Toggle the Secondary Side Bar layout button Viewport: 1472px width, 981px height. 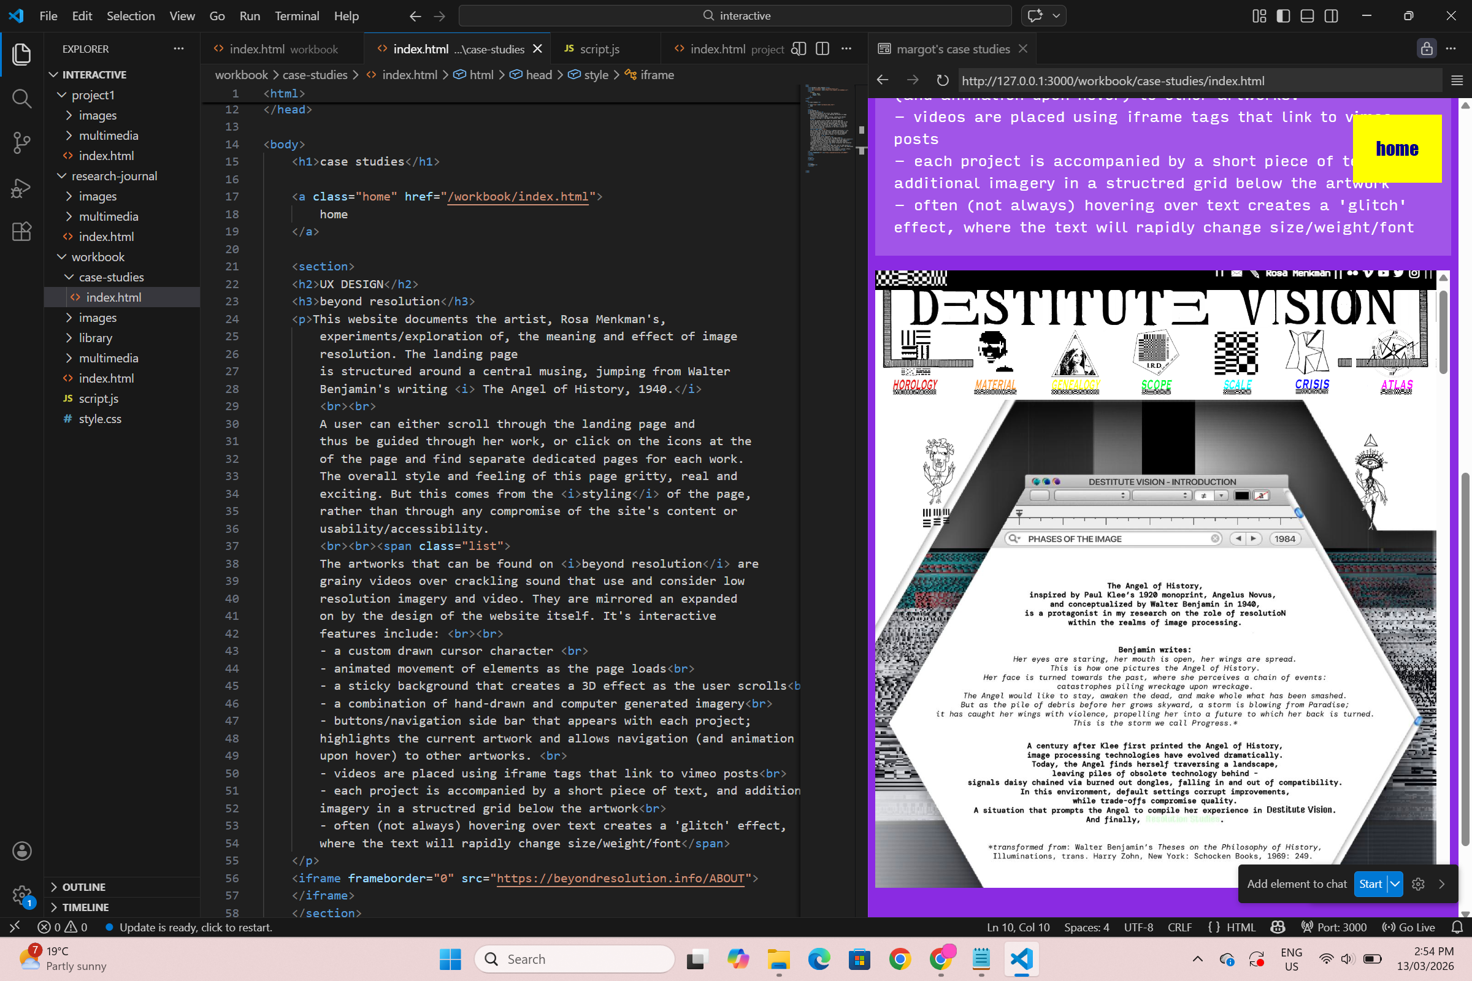click(1331, 16)
